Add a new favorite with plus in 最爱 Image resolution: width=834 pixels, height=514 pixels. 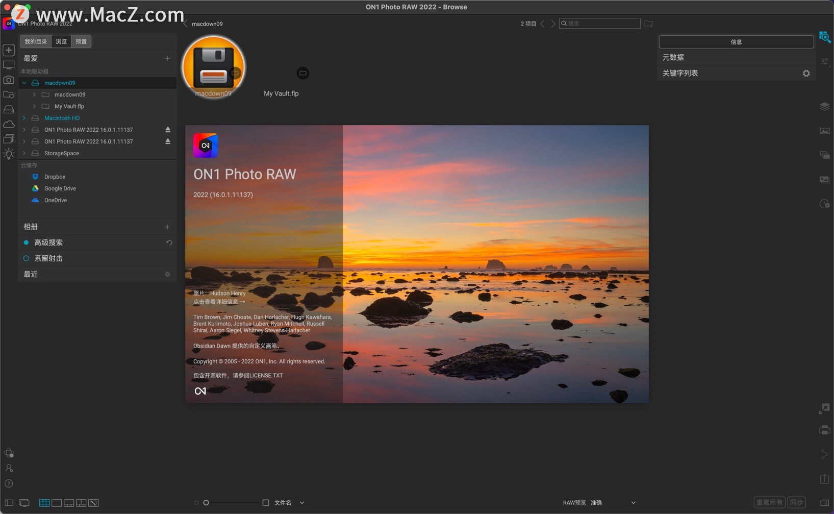coord(167,59)
